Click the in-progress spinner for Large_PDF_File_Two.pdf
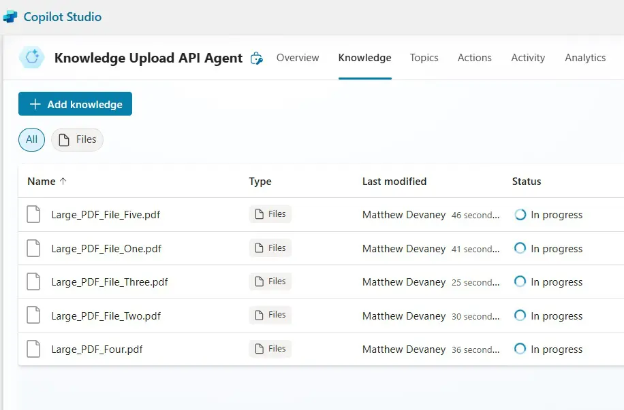The image size is (624, 410). [x=520, y=315]
